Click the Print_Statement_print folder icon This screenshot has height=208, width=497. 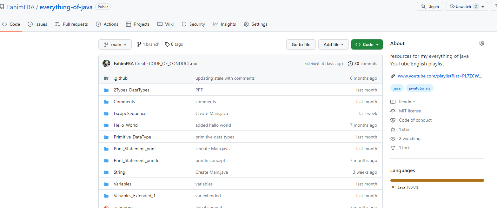click(x=106, y=149)
